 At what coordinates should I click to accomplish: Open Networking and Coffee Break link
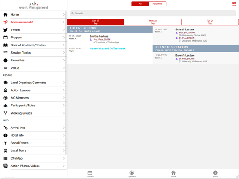pos(107,48)
